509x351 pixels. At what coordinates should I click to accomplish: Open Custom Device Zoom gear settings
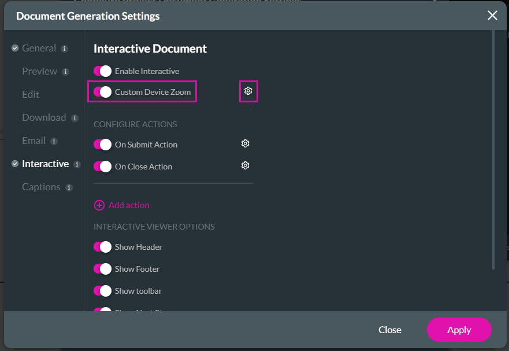coord(248,91)
